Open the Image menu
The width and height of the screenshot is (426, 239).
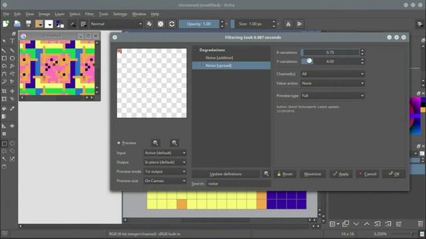pyautogui.click(x=44, y=14)
